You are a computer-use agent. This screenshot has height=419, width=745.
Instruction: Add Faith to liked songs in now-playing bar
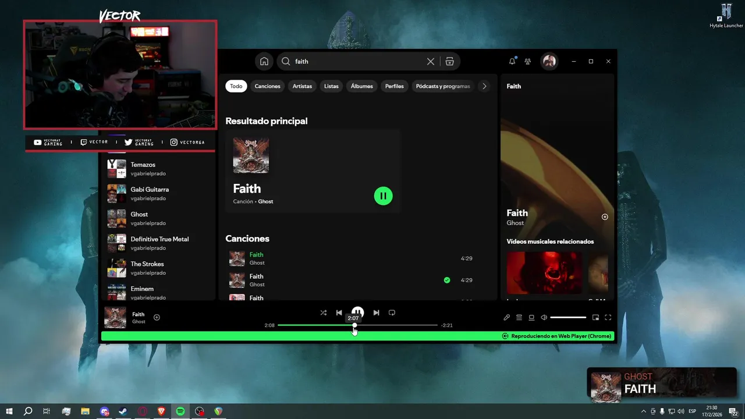click(157, 317)
